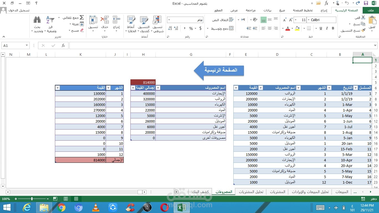Click the Wrap Text (التفاف النص) button
Viewport: 379px width, 213px height.
pos(223,20)
